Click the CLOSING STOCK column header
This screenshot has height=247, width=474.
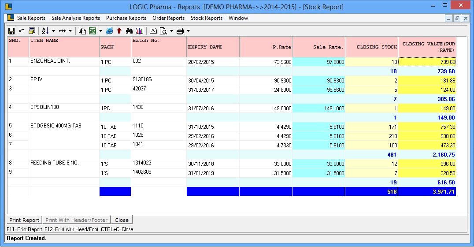pos(371,47)
